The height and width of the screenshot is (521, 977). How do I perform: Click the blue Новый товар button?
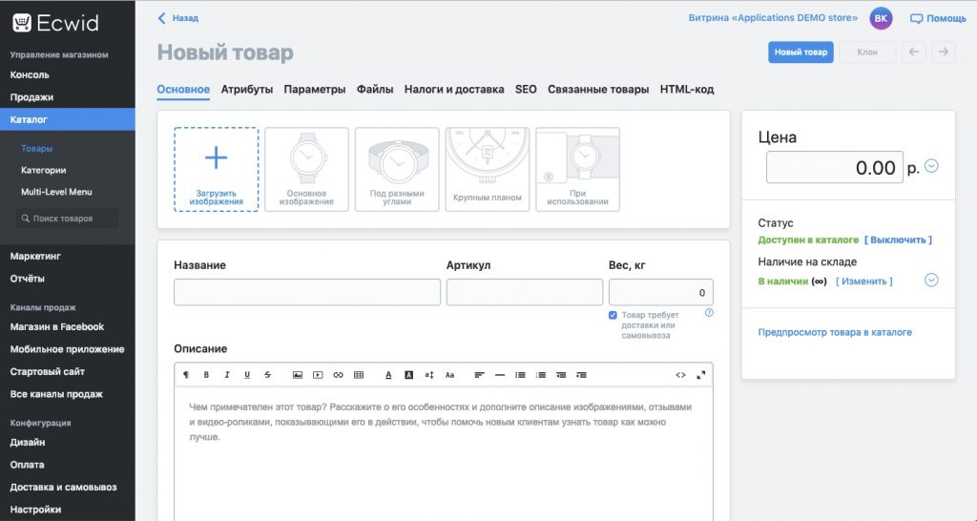(x=800, y=52)
